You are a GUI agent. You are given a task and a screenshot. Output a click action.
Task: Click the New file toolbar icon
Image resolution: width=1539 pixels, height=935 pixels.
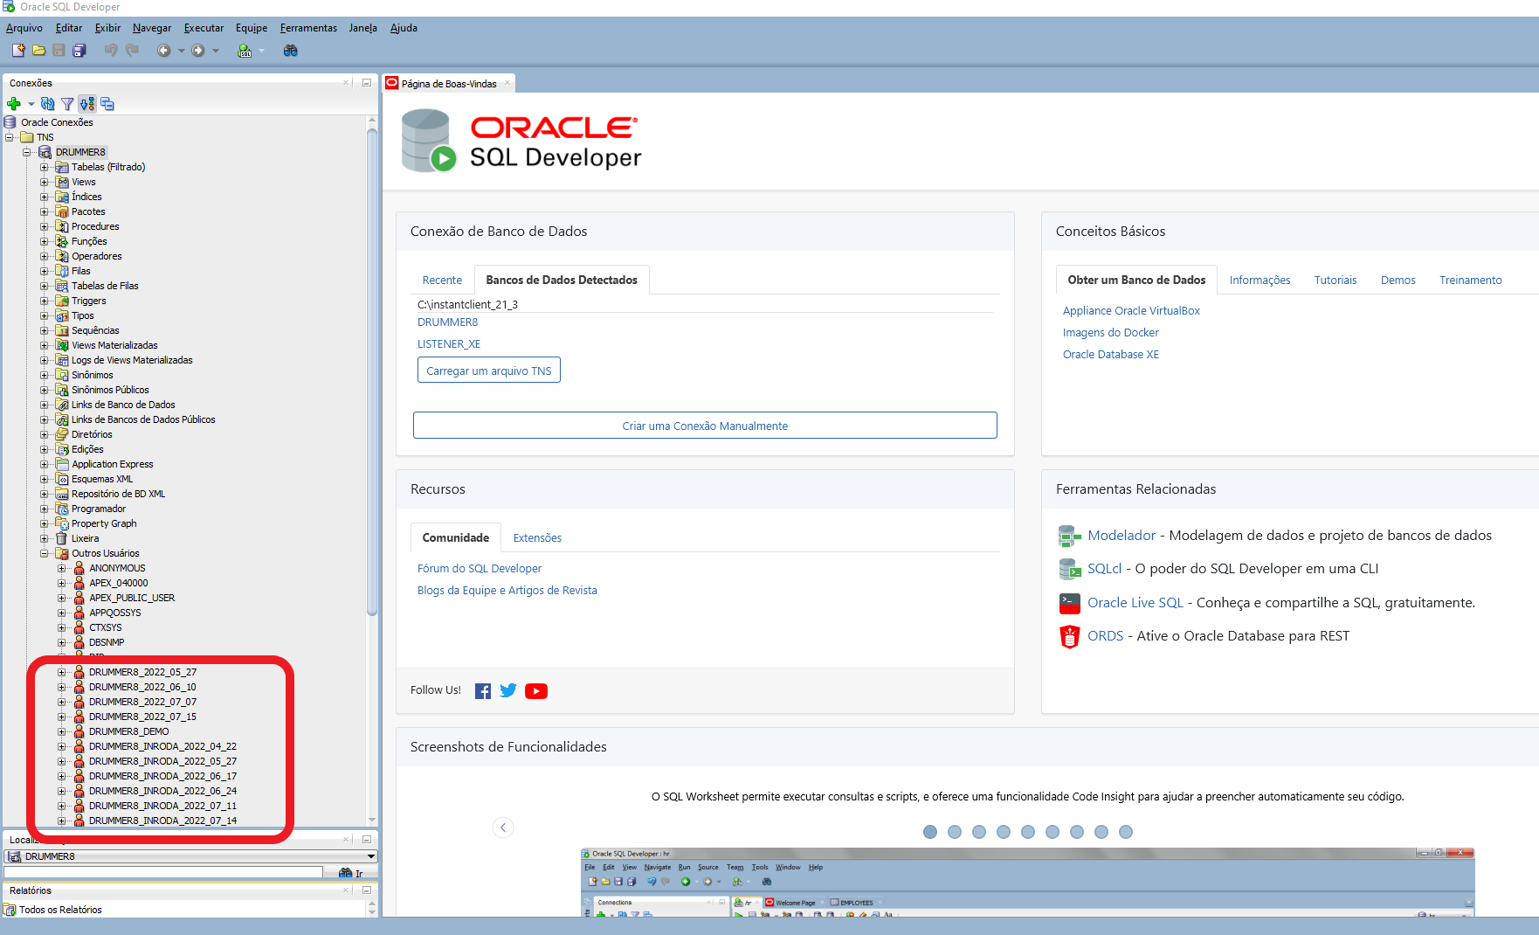(18, 51)
